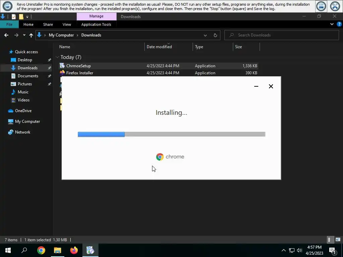
Task: Open File Explorer from taskbar
Action: (x=58, y=250)
